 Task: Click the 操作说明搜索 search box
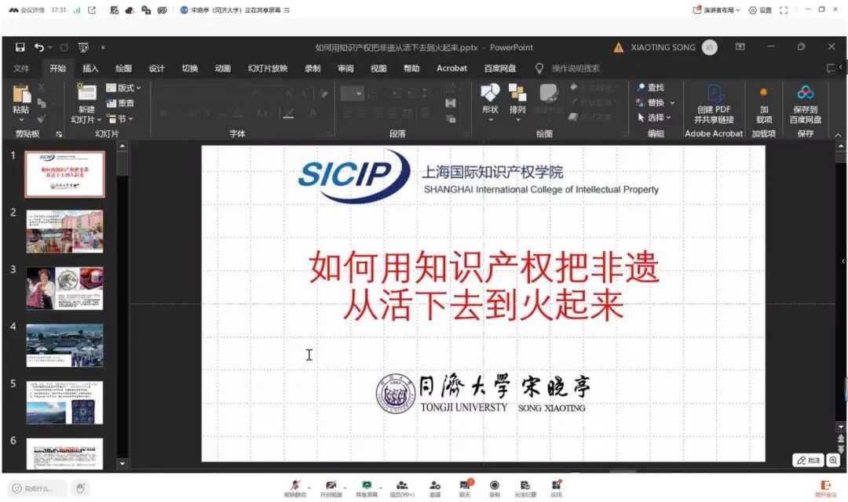pyautogui.click(x=576, y=68)
